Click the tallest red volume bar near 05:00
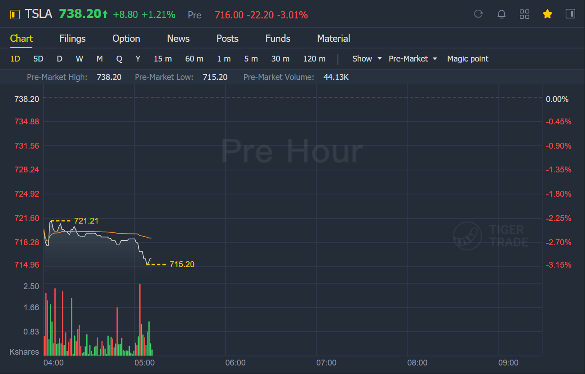The height and width of the screenshot is (374, 585). pyautogui.click(x=140, y=319)
